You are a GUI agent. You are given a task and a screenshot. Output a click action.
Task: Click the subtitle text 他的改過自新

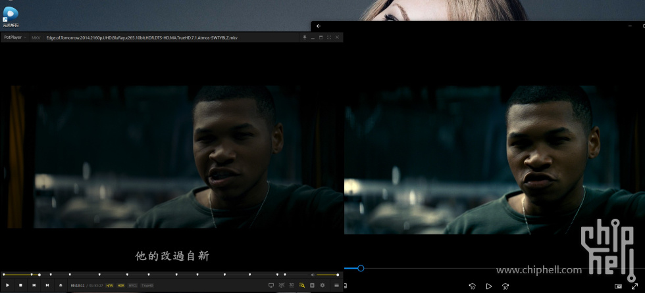click(172, 256)
